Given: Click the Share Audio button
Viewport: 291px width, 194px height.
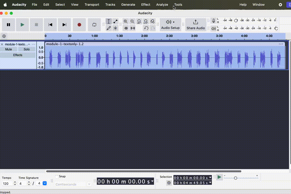Looking at the screenshot, I should [x=195, y=25].
